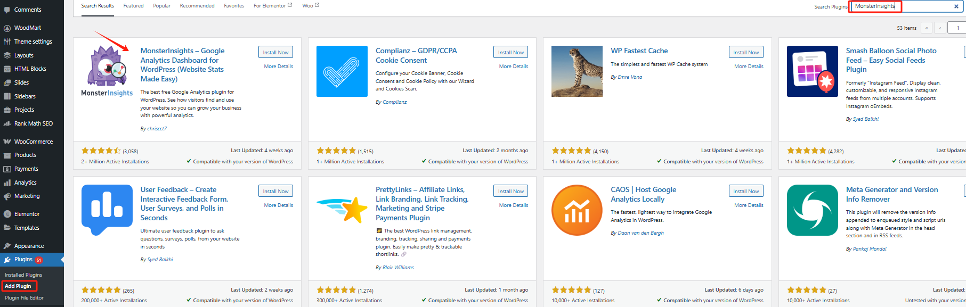Open the Appearance brush icon
This screenshot has height=307, width=966.
[7, 246]
